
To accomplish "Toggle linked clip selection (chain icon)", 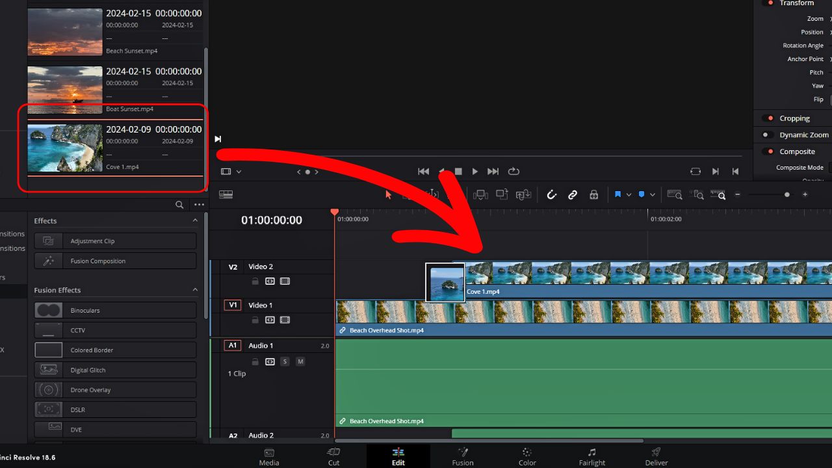I will coord(573,194).
